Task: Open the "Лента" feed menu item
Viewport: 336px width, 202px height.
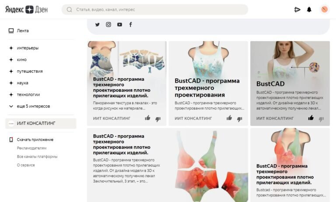Action: click(x=19, y=31)
